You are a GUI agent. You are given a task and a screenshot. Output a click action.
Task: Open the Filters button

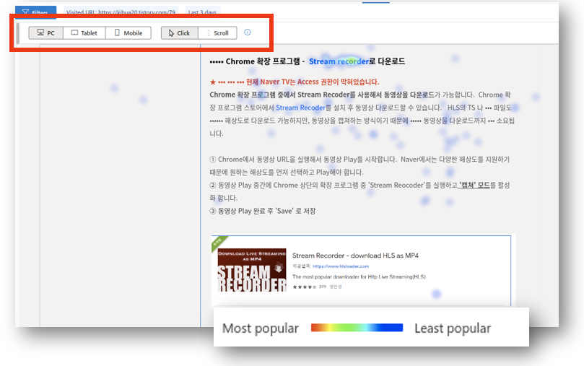[x=36, y=12]
